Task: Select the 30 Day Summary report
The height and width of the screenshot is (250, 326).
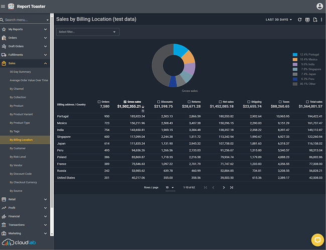Action: (20, 72)
